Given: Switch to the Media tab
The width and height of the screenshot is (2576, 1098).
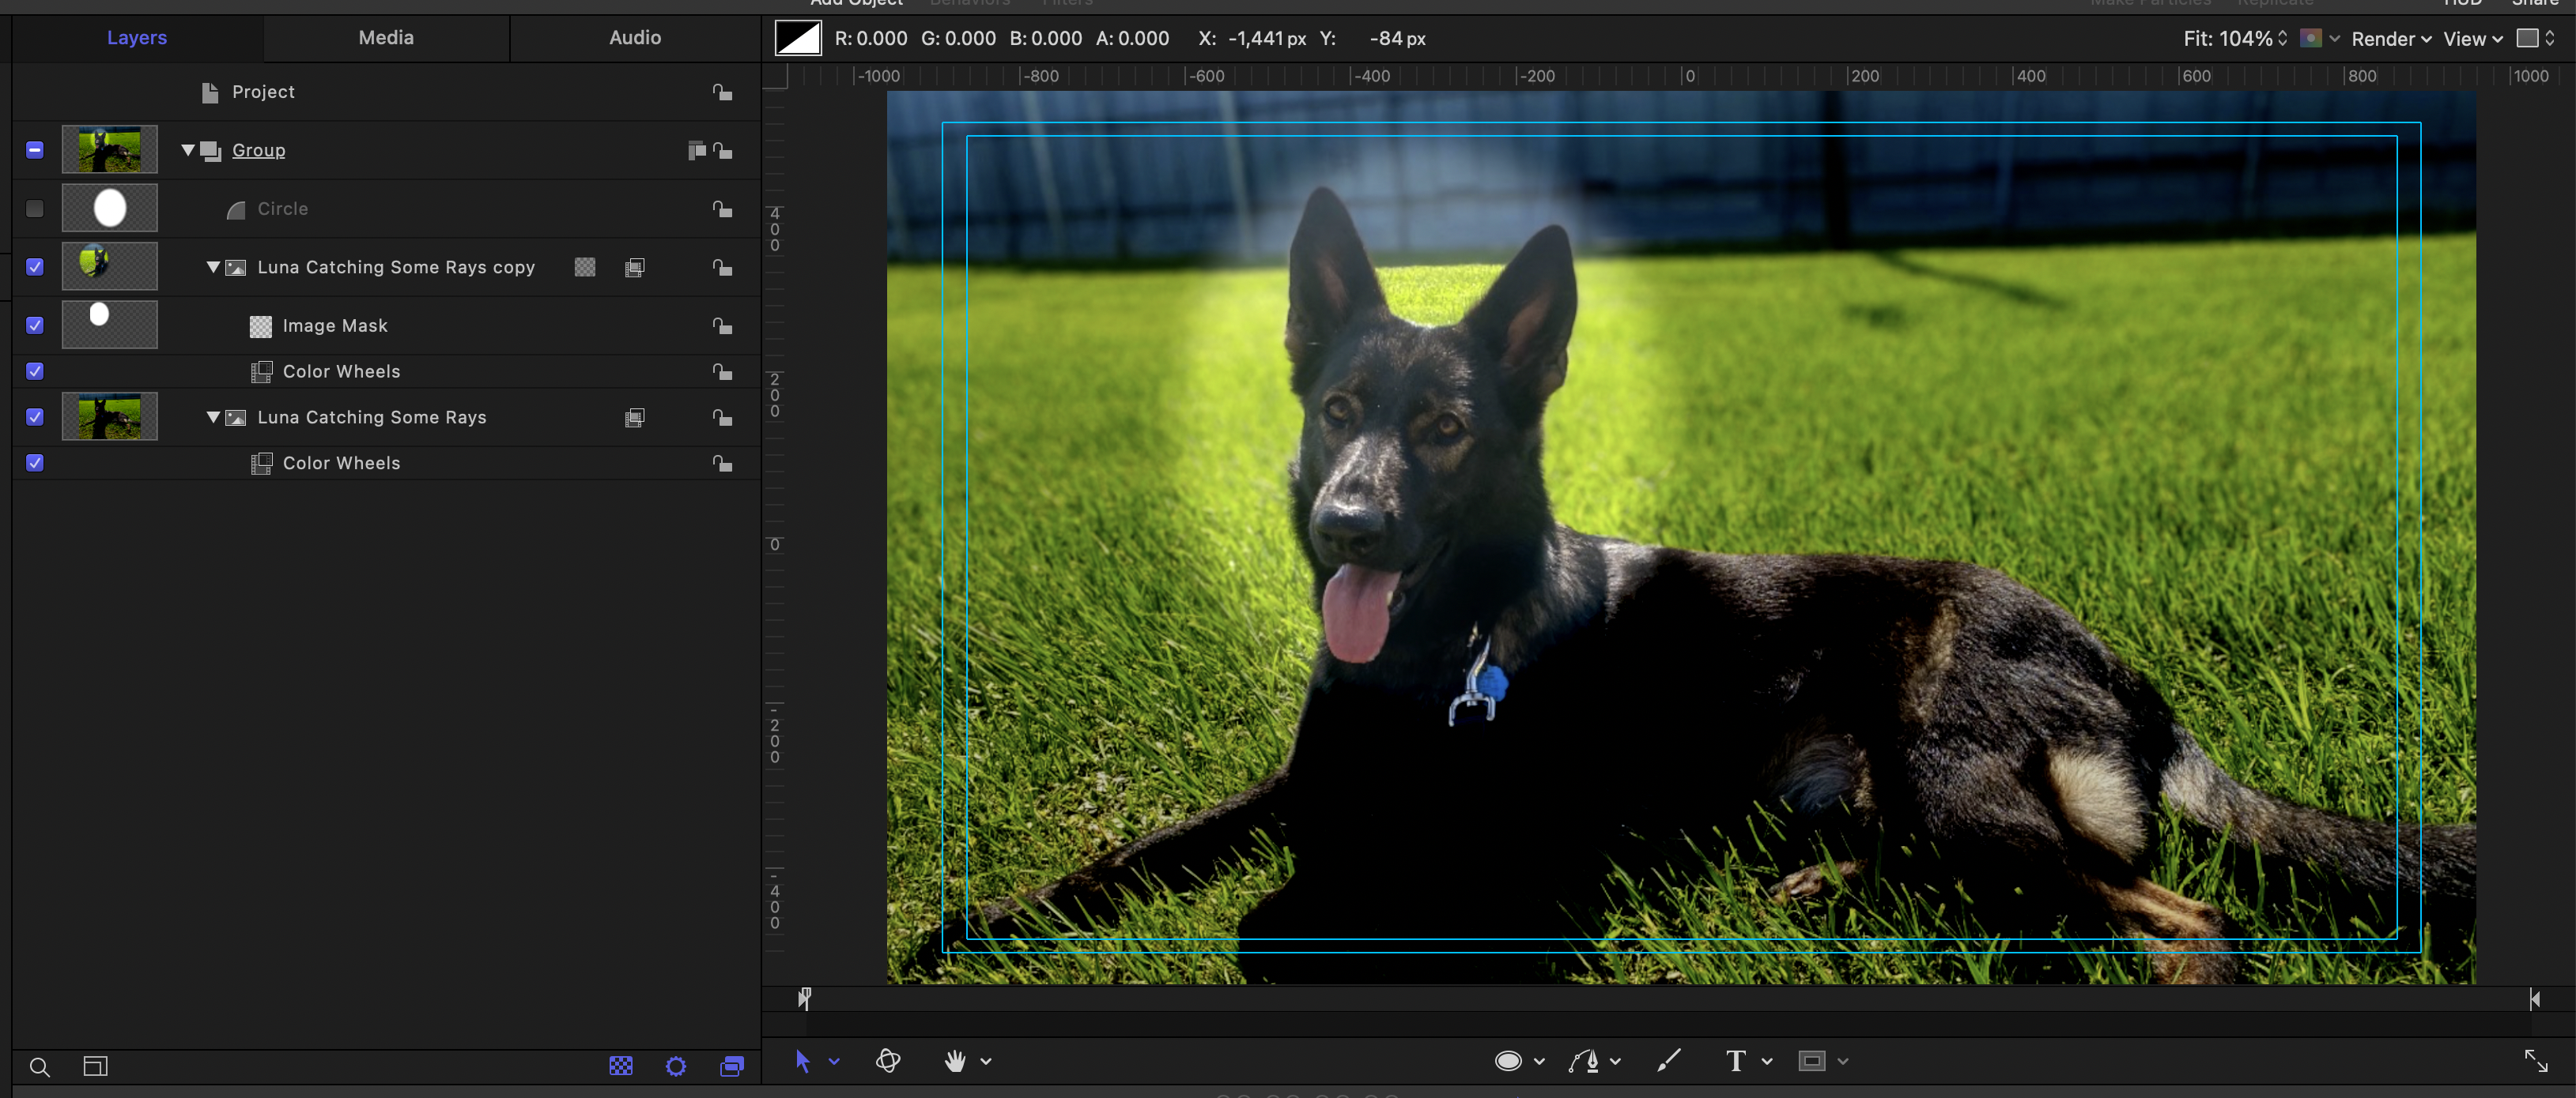Looking at the screenshot, I should click(386, 38).
